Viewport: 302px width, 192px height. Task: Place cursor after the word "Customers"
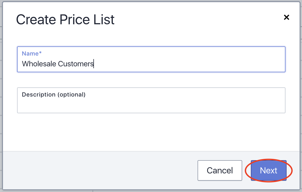click(x=94, y=64)
